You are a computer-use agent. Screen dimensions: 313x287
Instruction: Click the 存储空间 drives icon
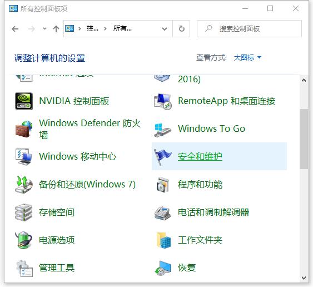(24, 212)
